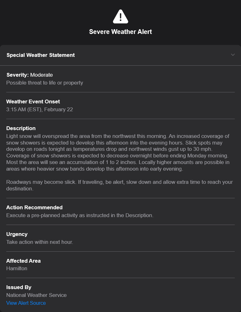
Task: Click the Urgency heading
Action: click(x=17, y=234)
